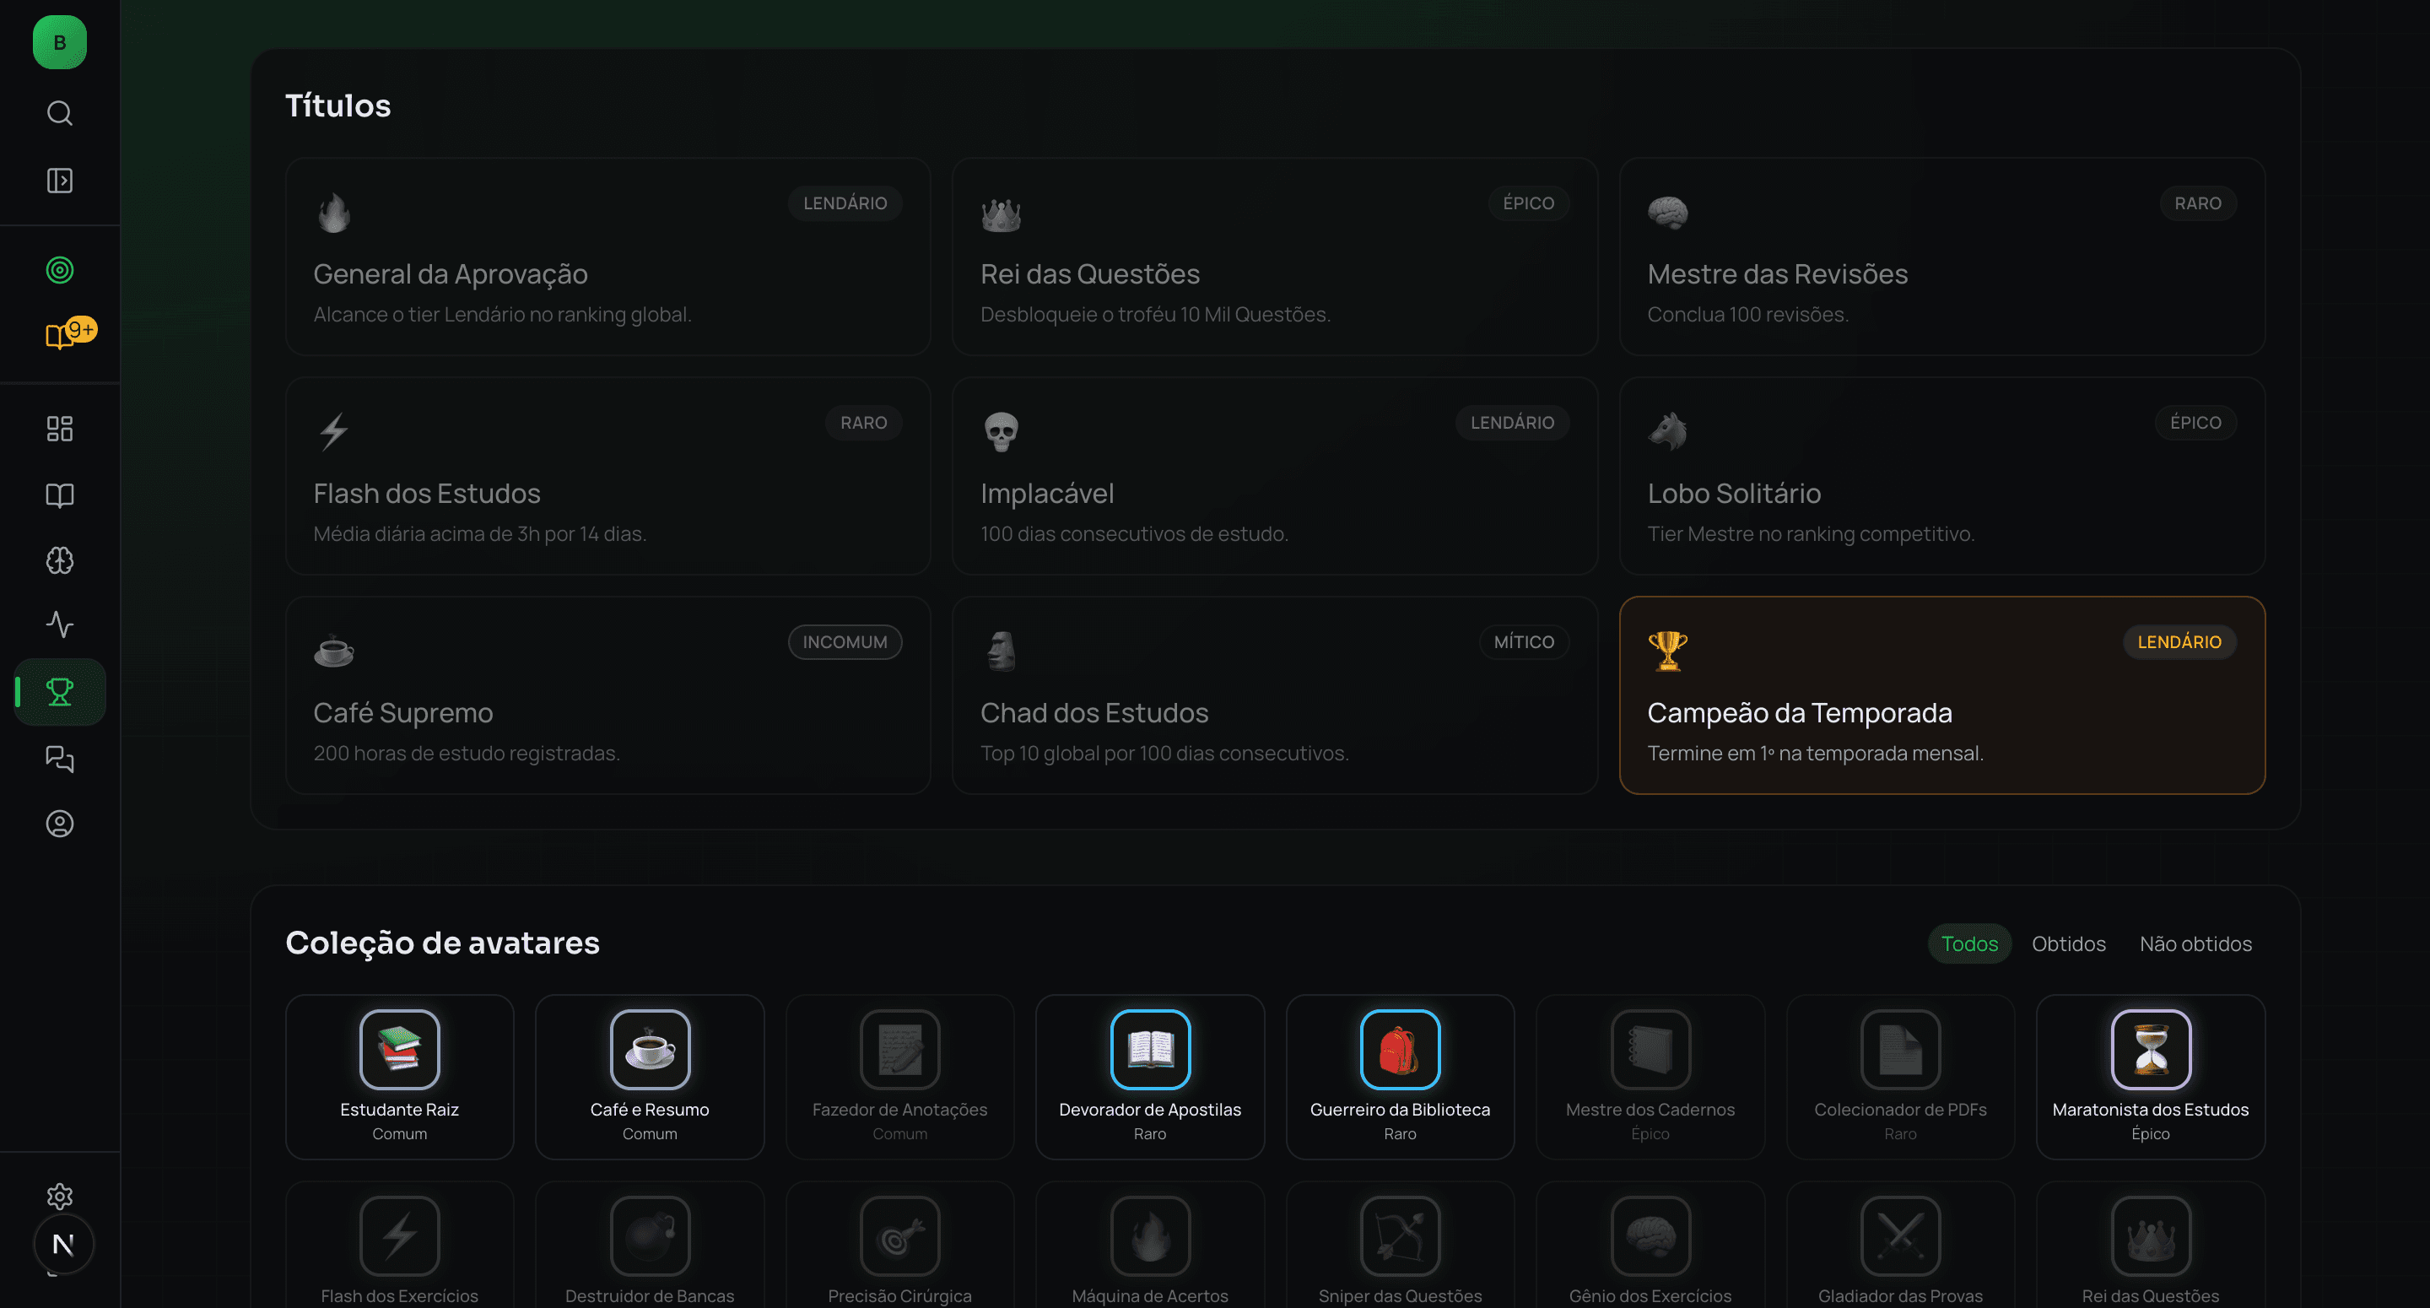Open the Rei das Questões title card
The height and width of the screenshot is (1308, 2430).
pyautogui.click(x=1274, y=257)
